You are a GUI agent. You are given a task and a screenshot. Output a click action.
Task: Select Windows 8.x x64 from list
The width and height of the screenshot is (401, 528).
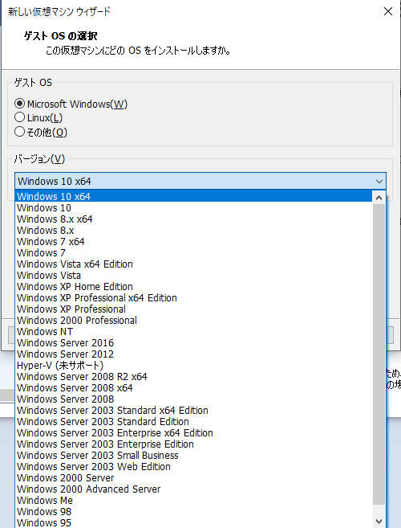pyautogui.click(x=194, y=219)
